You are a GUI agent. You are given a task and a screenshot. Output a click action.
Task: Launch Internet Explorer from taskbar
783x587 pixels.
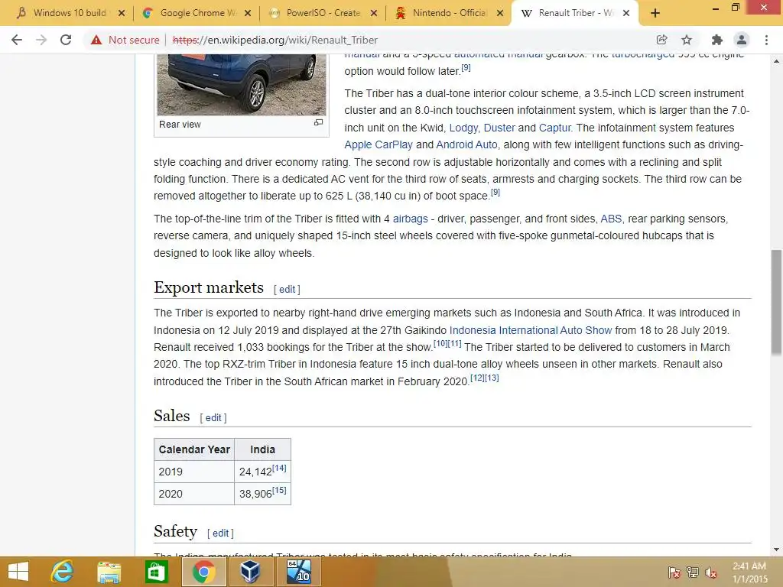(x=63, y=572)
